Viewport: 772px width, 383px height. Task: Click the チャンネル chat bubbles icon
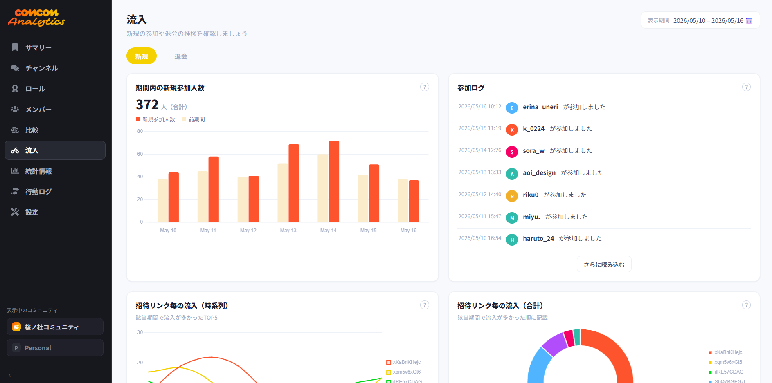point(15,68)
